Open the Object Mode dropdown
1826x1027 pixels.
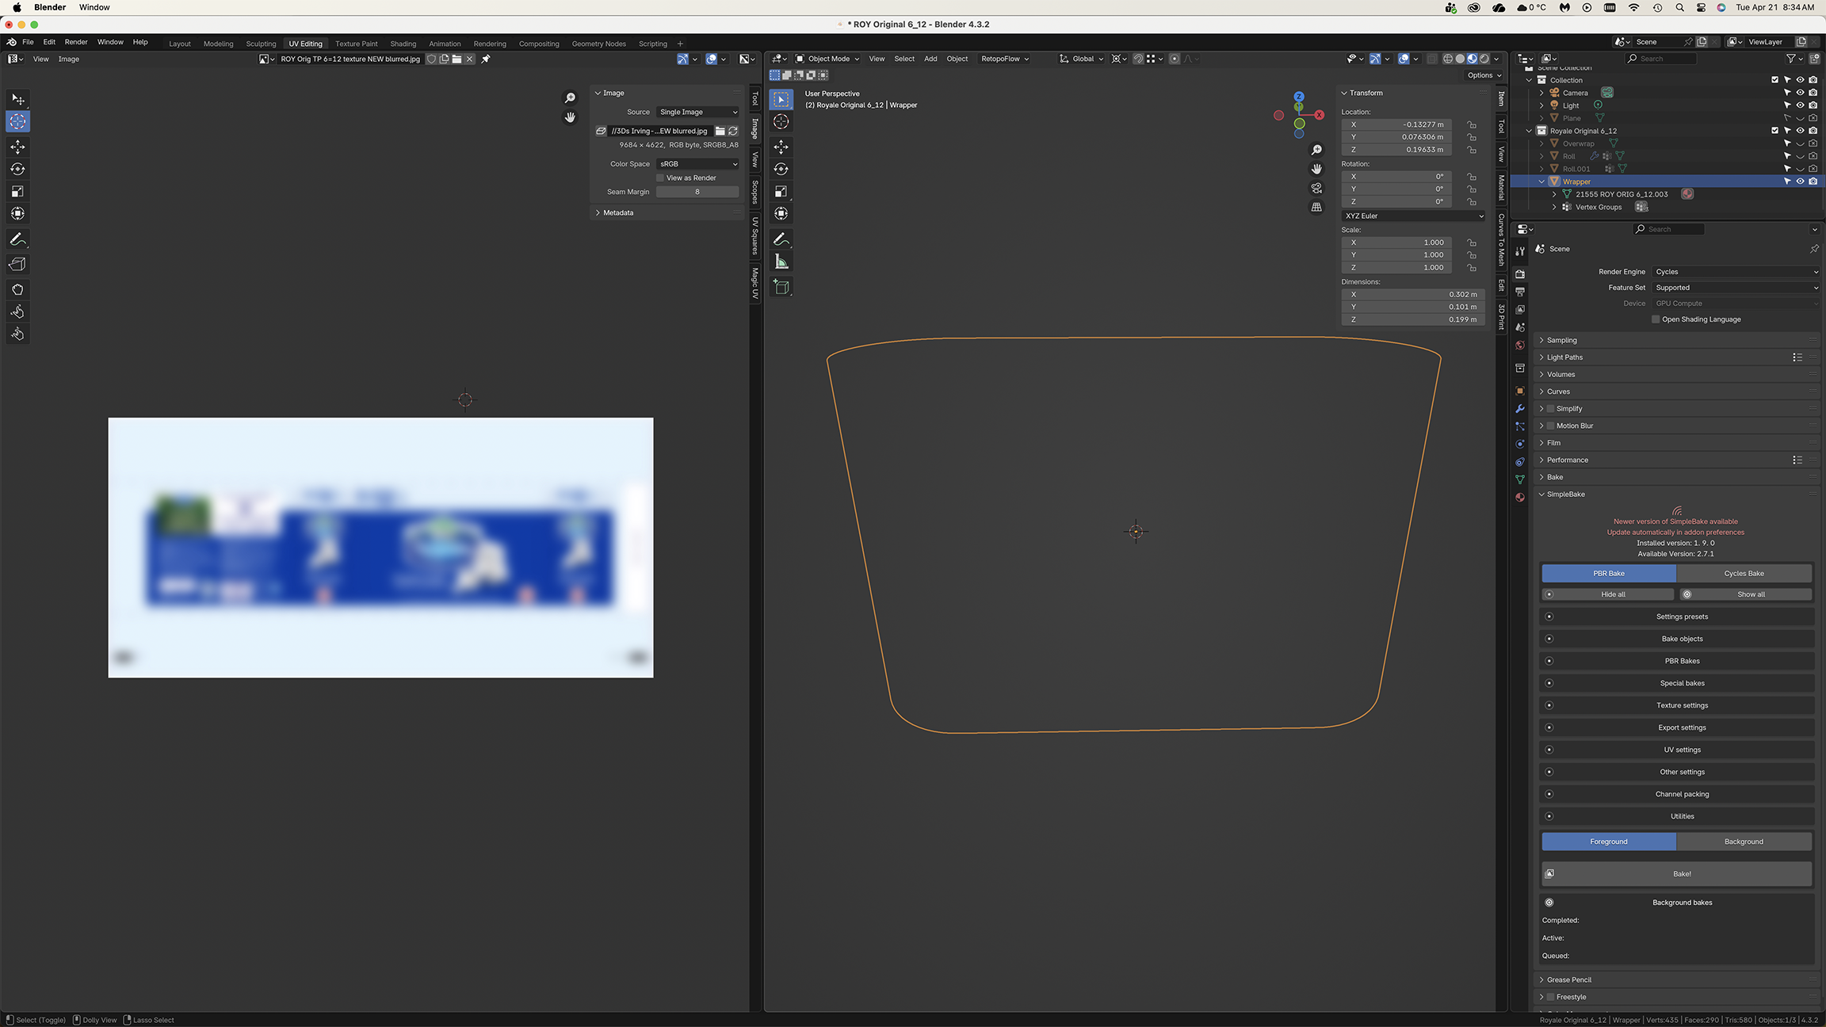click(827, 59)
